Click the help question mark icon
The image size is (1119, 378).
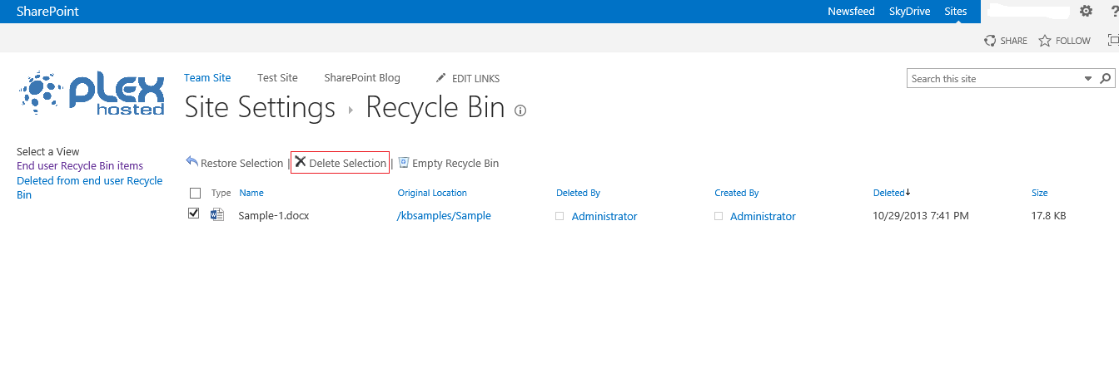click(1115, 12)
